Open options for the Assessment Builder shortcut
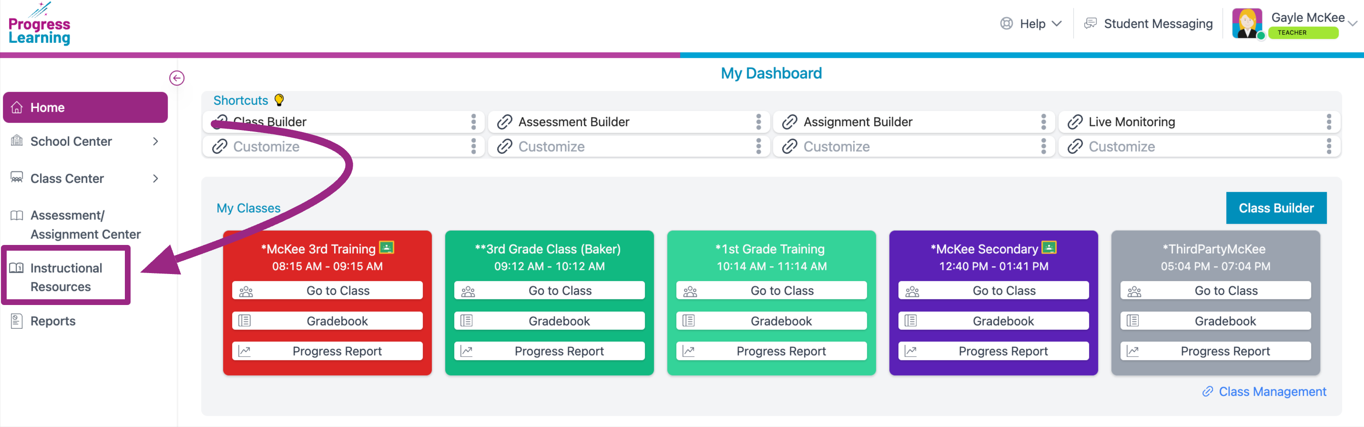This screenshot has height=427, width=1364. coord(758,122)
